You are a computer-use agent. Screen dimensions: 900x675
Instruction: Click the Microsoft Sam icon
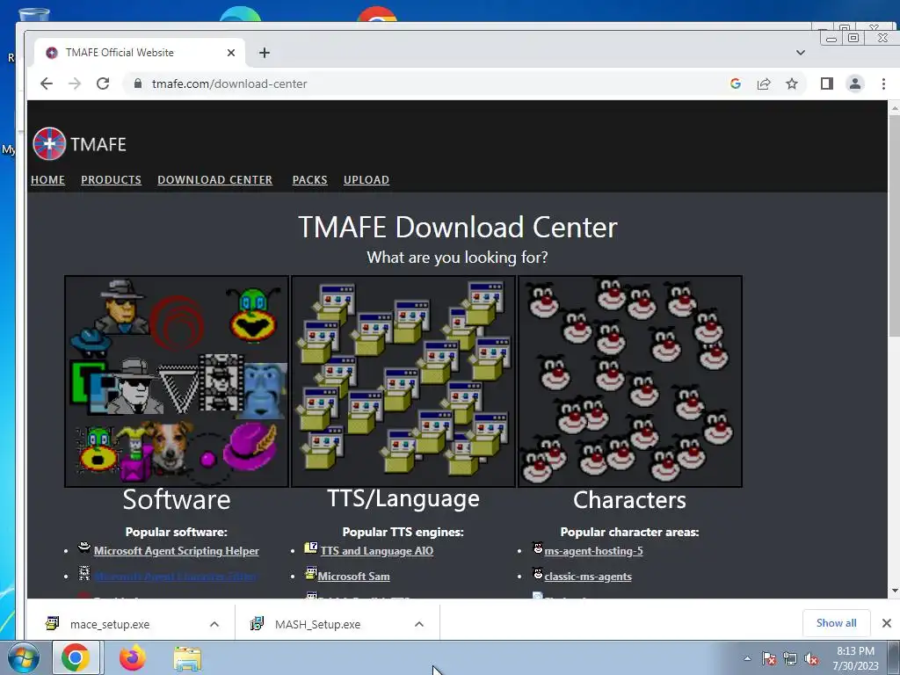coord(311,572)
